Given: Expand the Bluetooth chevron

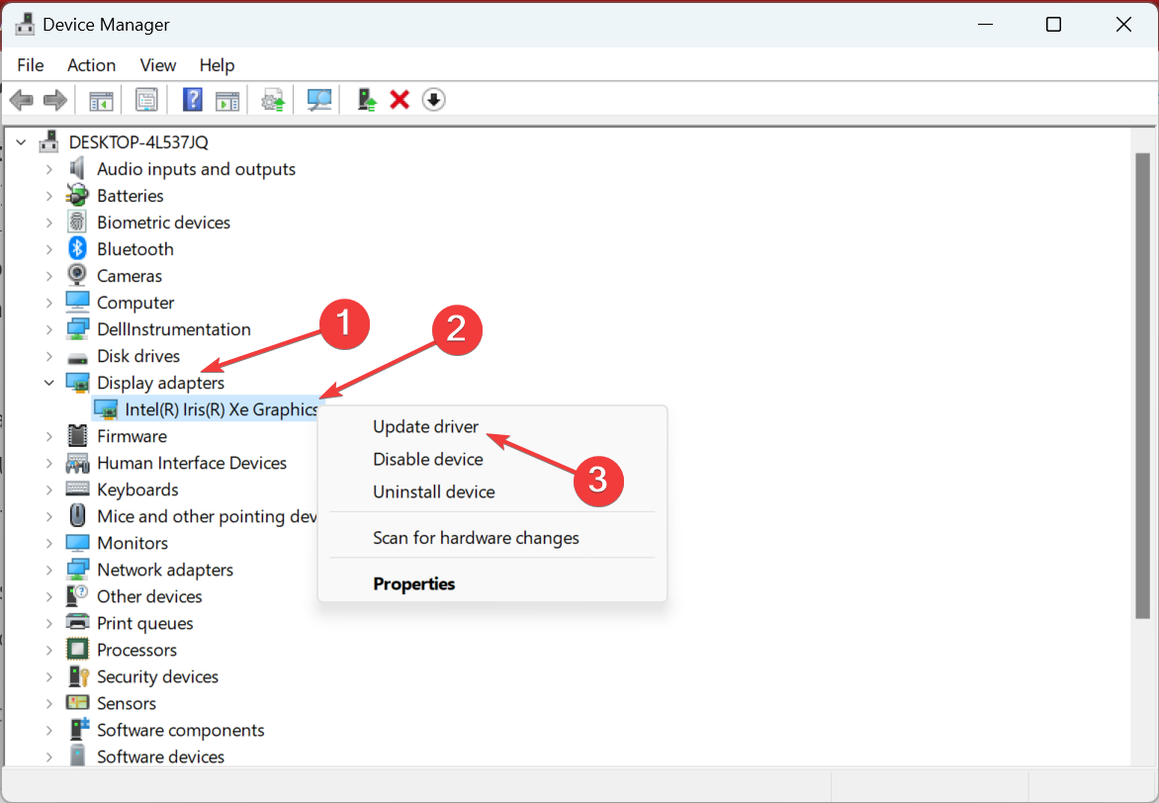Looking at the screenshot, I should [x=48, y=249].
